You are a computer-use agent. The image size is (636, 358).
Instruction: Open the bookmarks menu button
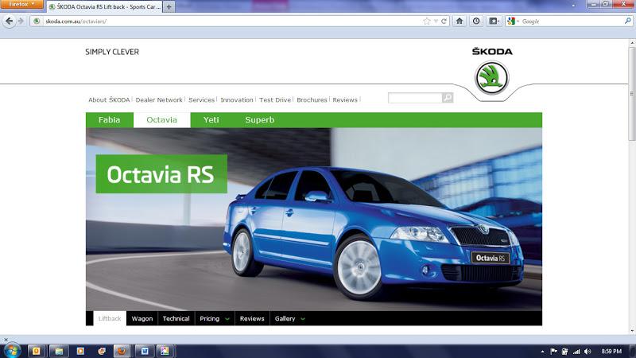[x=494, y=21]
